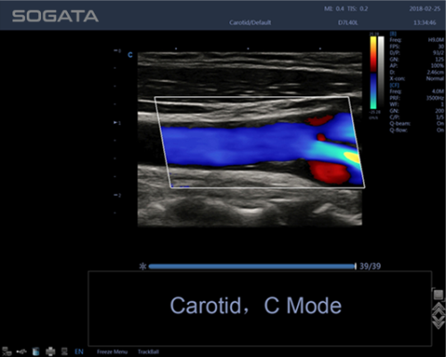Click the cine playback progress bar
The width and height of the screenshot is (446, 357).
(x=252, y=266)
